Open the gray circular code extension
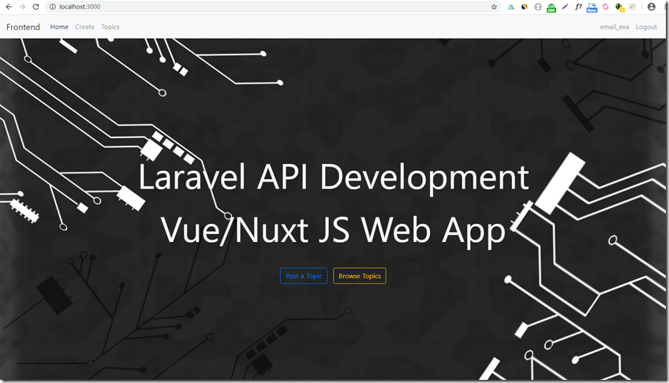Viewport: 669px width, 383px height. click(x=538, y=7)
